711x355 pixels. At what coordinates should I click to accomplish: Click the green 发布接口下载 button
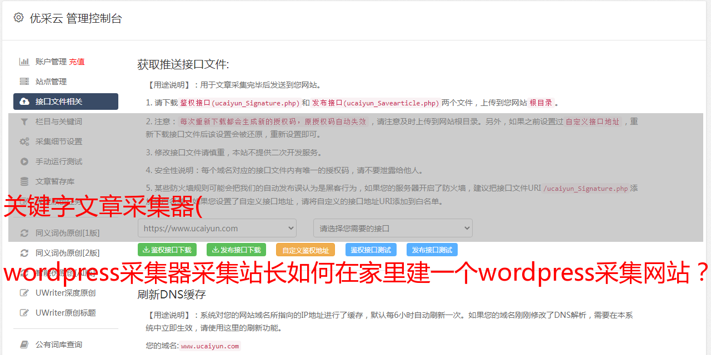tap(236, 250)
